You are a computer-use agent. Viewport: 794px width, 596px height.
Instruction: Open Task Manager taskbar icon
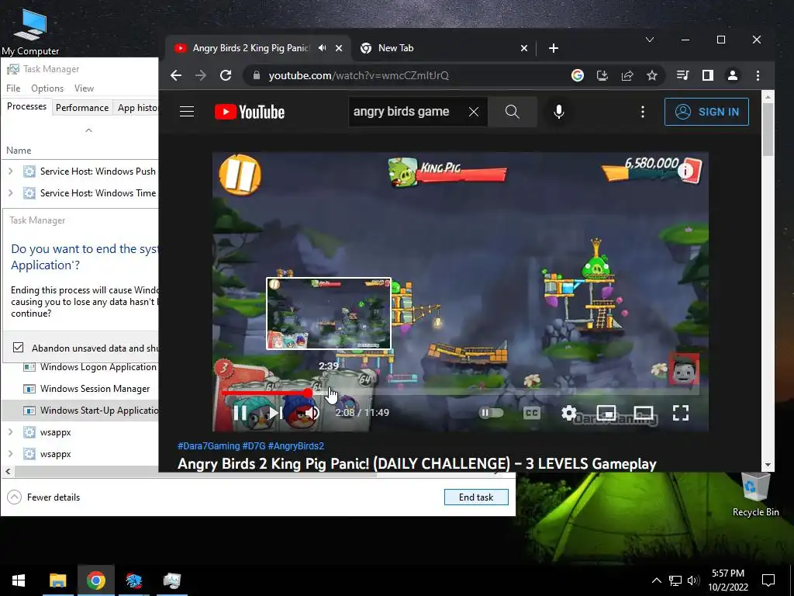pos(171,580)
